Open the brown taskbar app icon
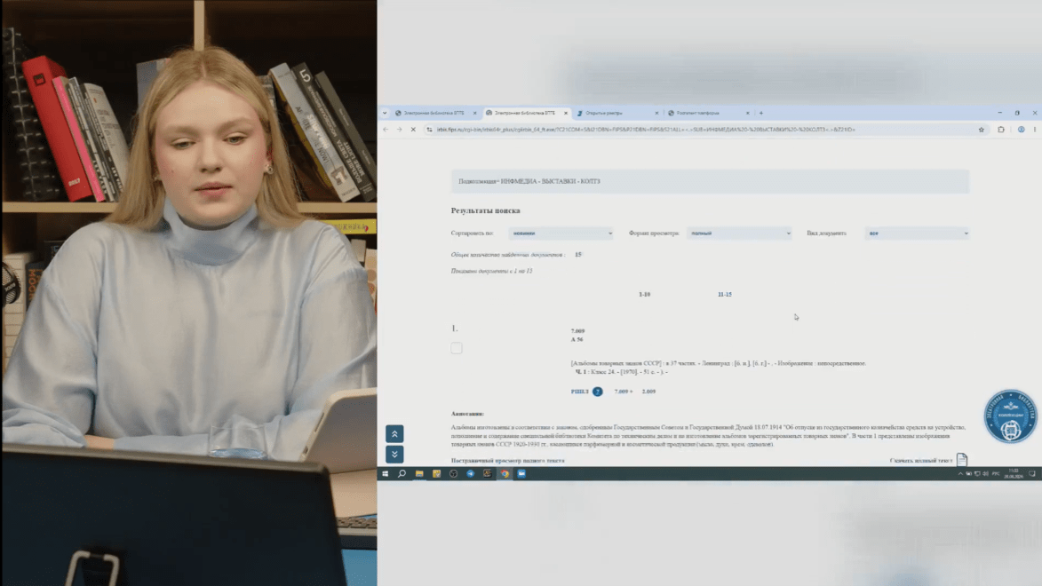The image size is (1042, 586). coord(488,474)
